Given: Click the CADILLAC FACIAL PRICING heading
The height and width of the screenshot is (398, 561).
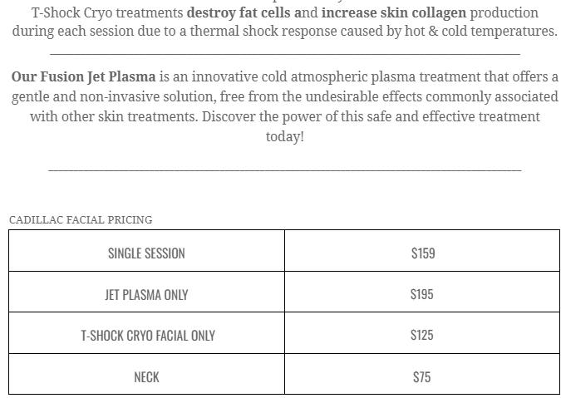Looking at the screenshot, I should click(x=81, y=219).
